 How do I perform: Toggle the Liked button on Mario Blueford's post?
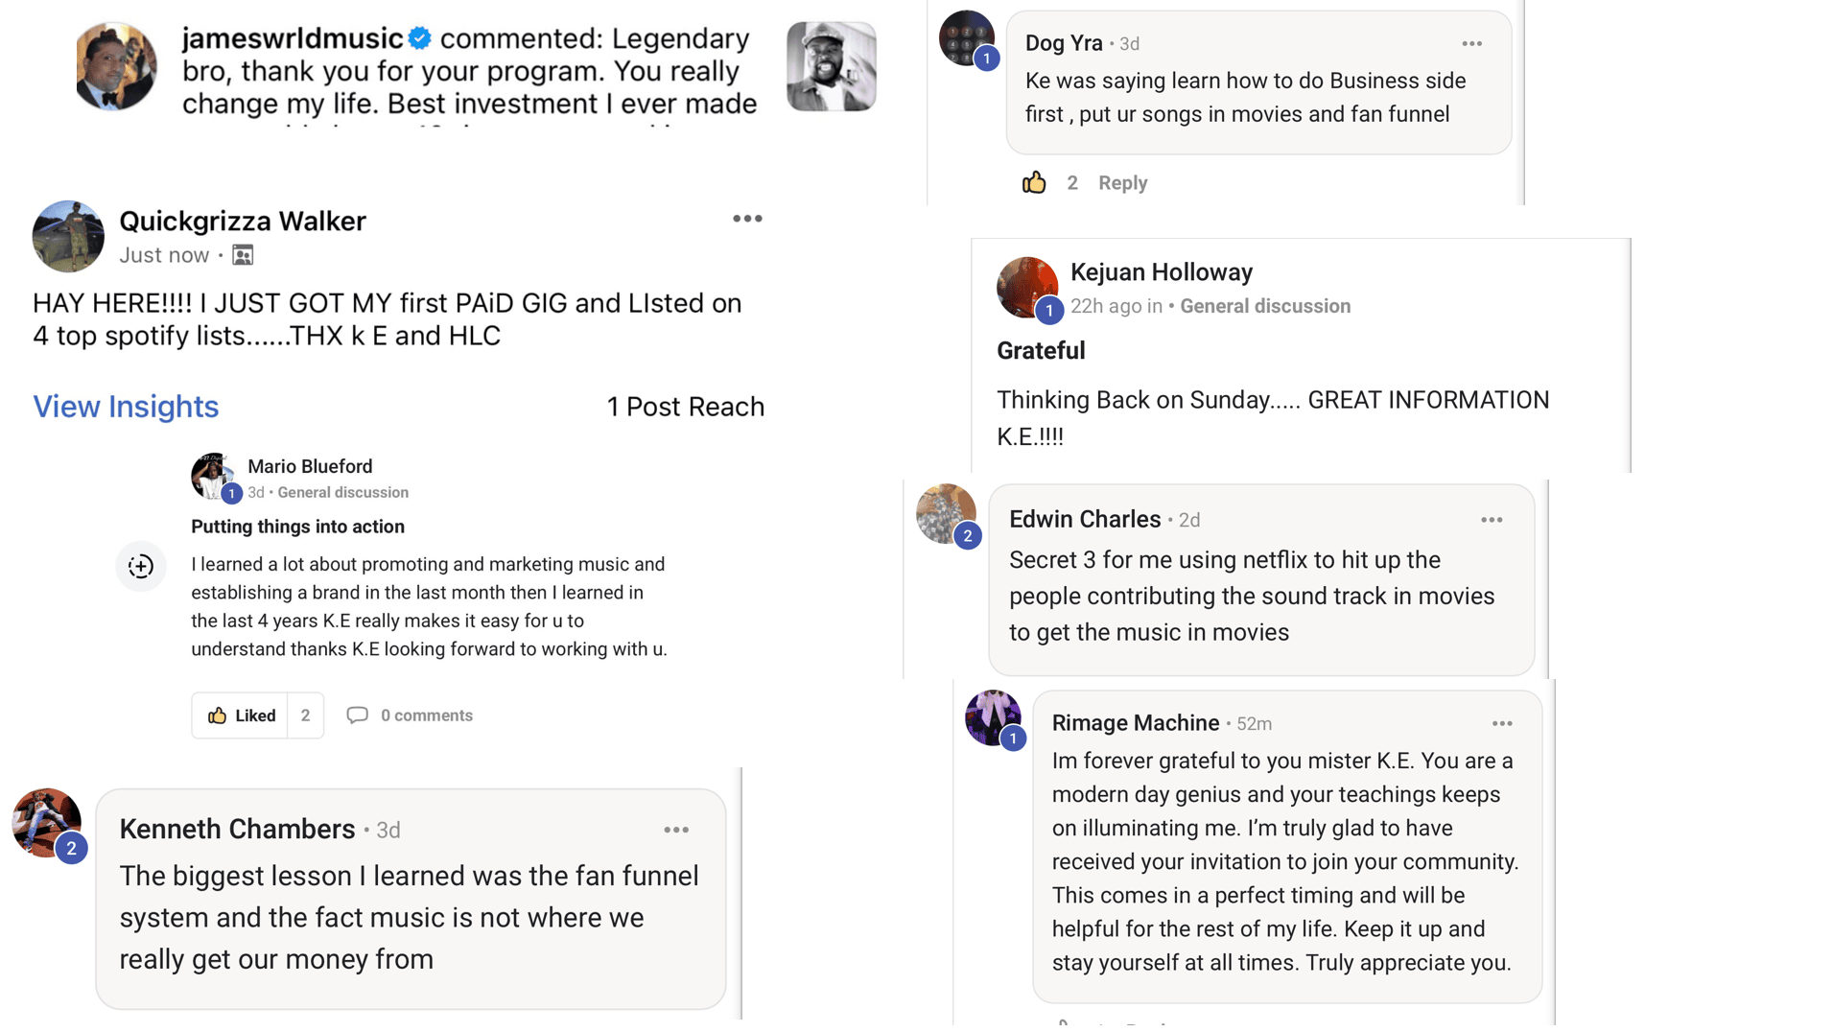point(241,715)
